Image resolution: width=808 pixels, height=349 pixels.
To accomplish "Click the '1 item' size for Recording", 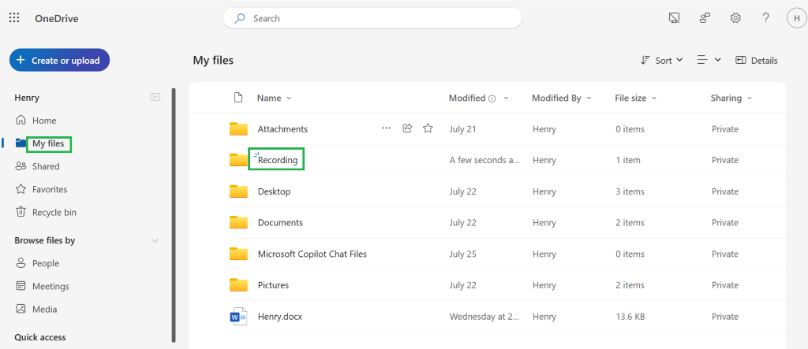I will (x=628, y=160).
